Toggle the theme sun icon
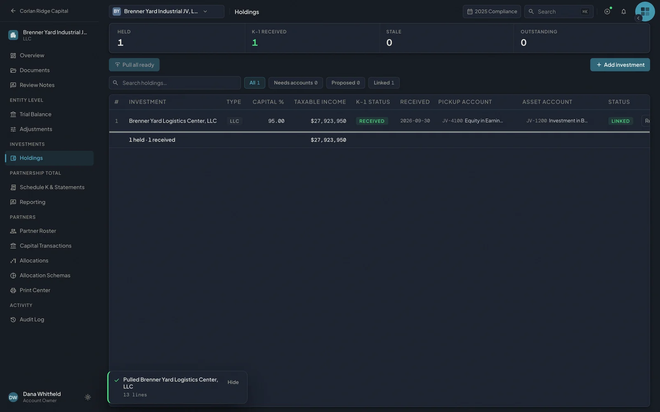 point(88,397)
